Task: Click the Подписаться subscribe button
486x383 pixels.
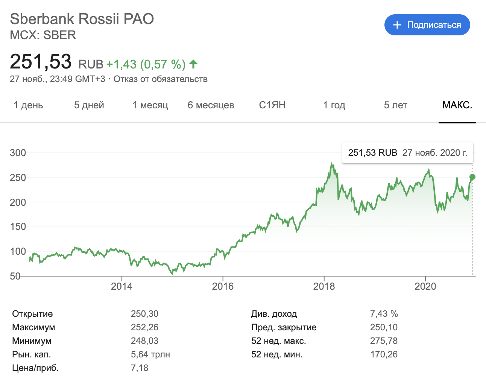Action: pos(427,25)
